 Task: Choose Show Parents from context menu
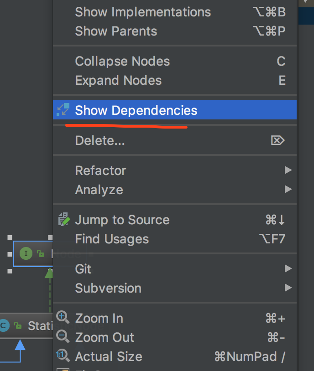(116, 31)
